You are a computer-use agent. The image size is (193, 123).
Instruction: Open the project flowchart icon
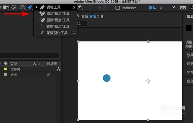point(59,69)
